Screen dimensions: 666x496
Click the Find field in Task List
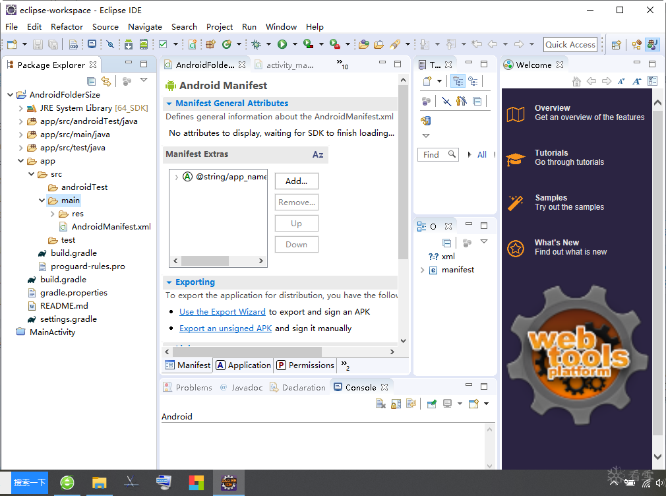coord(438,155)
